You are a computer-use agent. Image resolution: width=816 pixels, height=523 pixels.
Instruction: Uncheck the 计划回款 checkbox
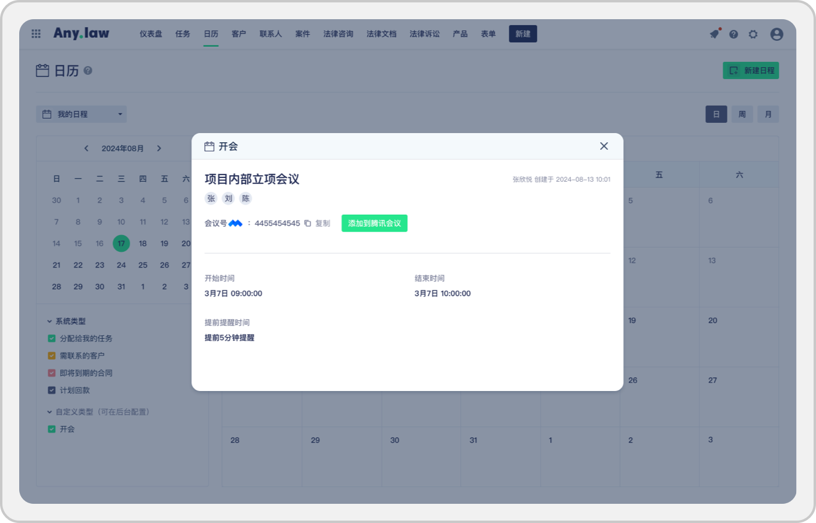[x=52, y=390]
